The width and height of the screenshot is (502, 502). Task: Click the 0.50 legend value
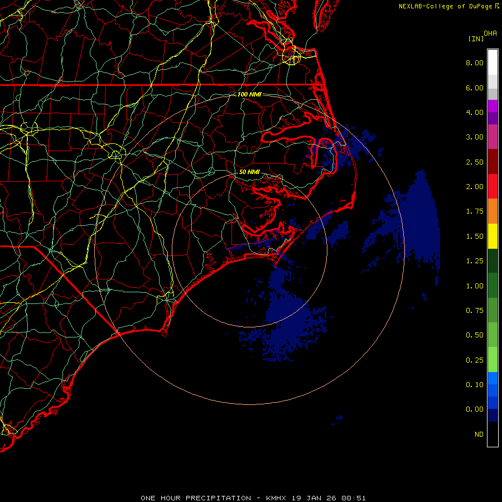[x=475, y=335]
